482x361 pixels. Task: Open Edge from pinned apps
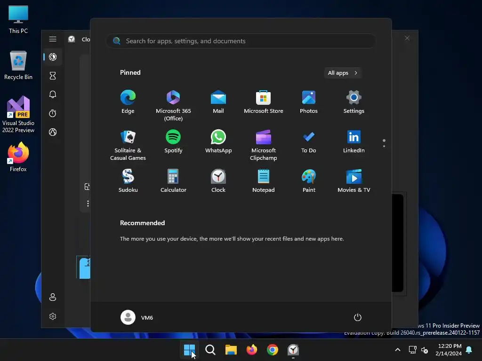point(128,102)
